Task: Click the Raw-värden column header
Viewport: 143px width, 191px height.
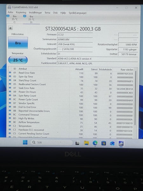Action: [x=127, y=69]
